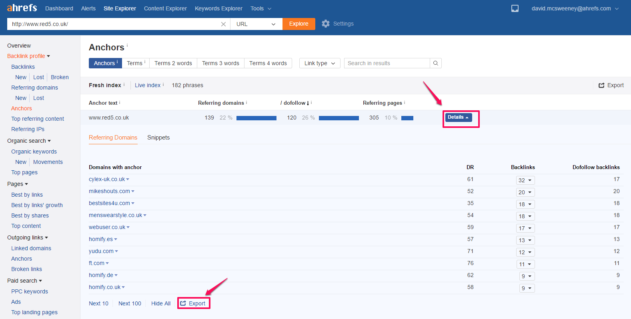
Task: Open the Link type dropdown
Action: click(320, 63)
